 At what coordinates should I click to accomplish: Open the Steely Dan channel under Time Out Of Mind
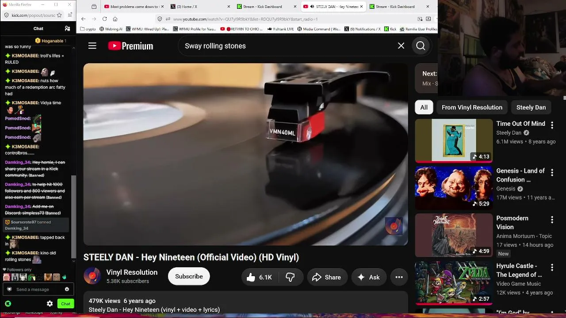pyautogui.click(x=509, y=133)
